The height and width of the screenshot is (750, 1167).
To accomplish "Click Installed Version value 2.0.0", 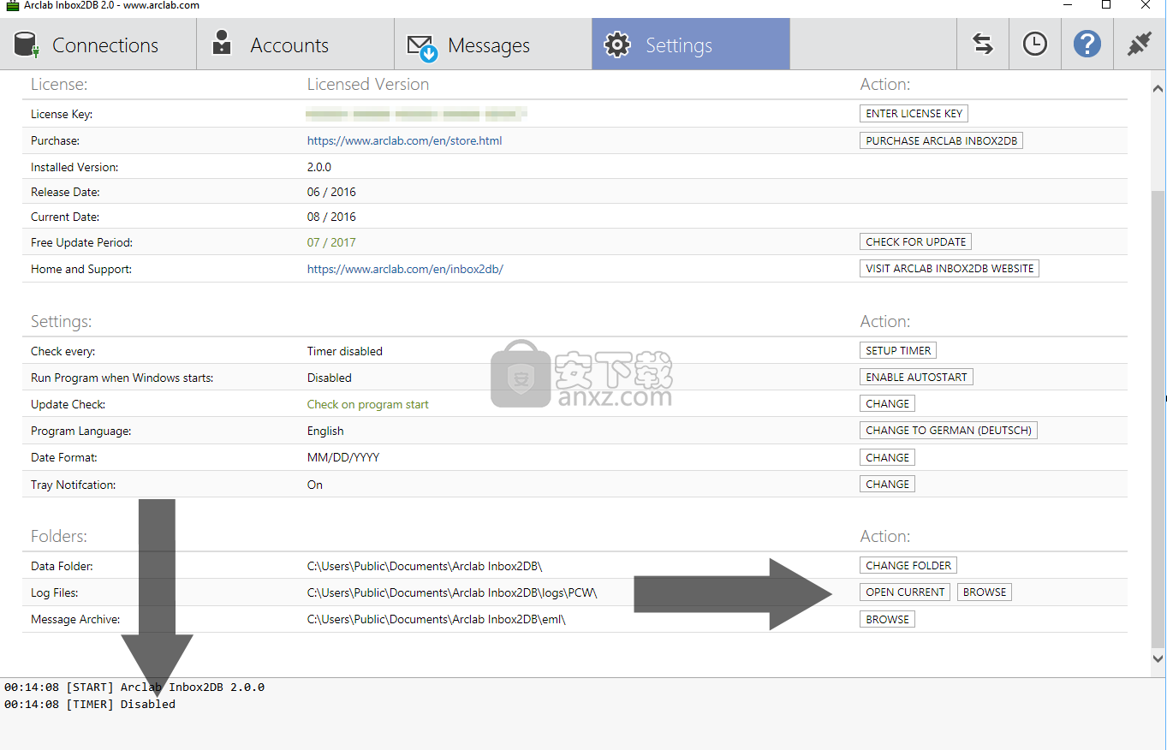I will (319, 167).
